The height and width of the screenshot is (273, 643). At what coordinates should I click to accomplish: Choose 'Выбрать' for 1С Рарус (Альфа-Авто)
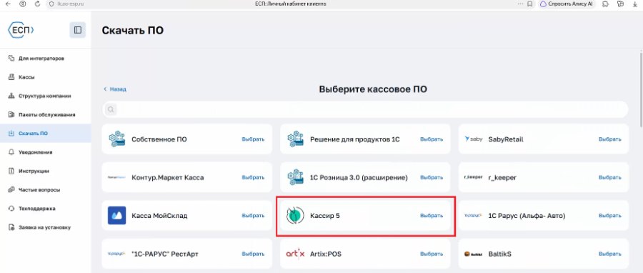(x=610, y=216)
